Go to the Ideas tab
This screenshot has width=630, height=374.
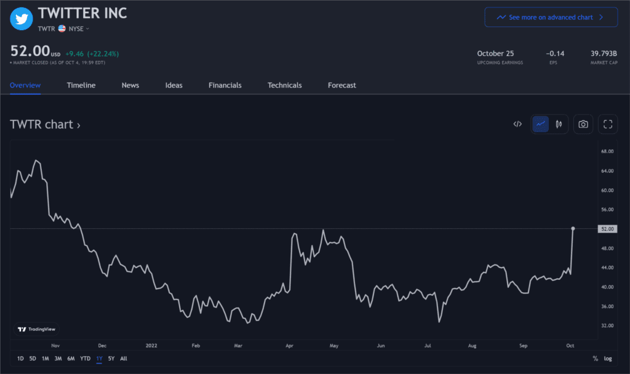173,85
